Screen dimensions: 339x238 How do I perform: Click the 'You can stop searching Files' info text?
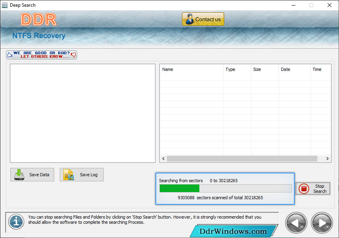(x=145, y=220)
